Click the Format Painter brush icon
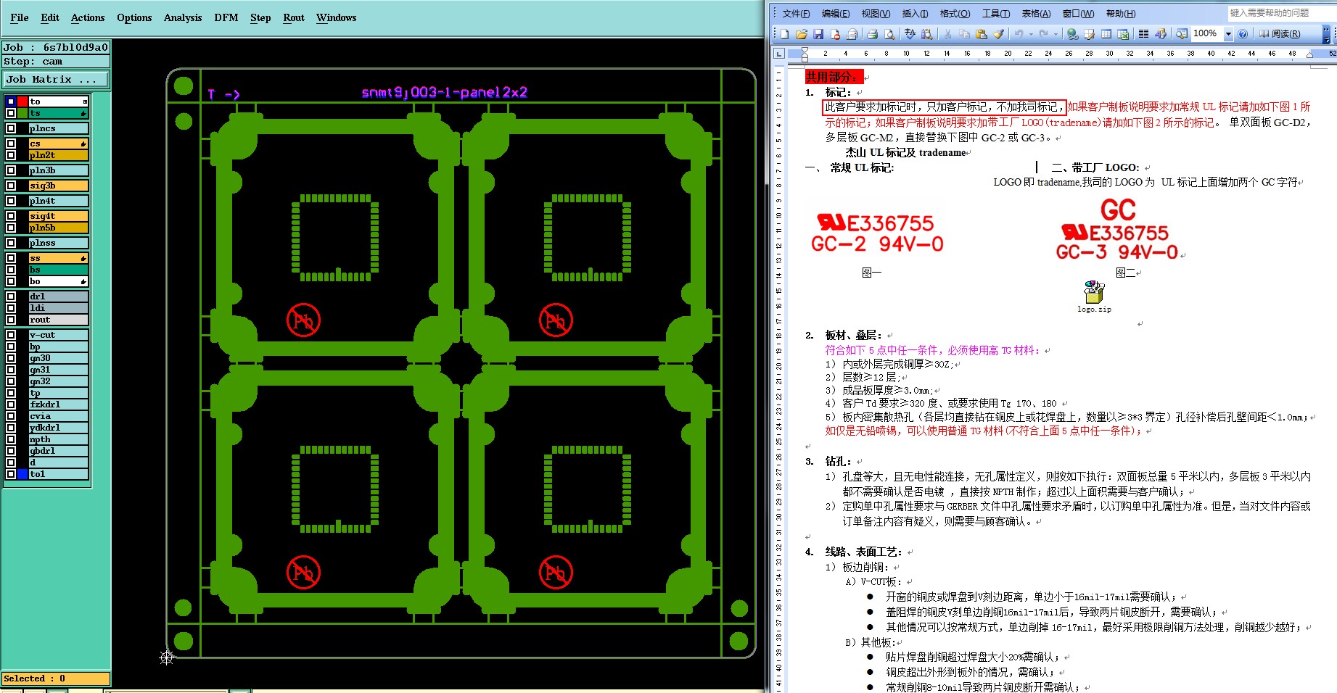 tap(999, 34)
